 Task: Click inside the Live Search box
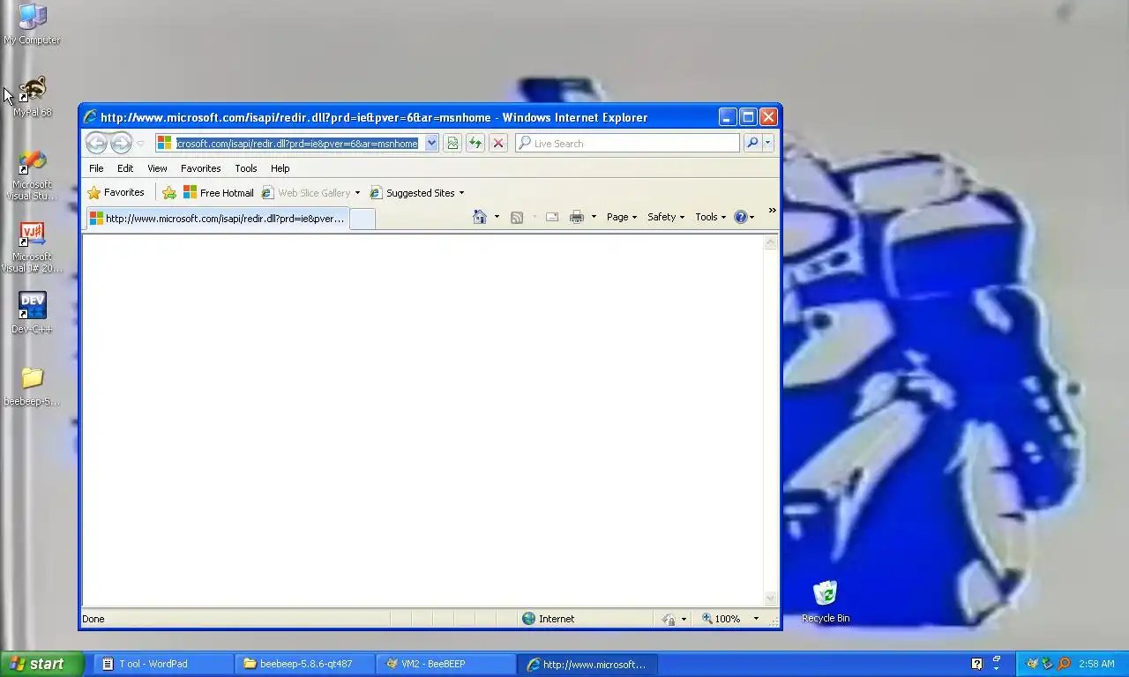(627, 143)
